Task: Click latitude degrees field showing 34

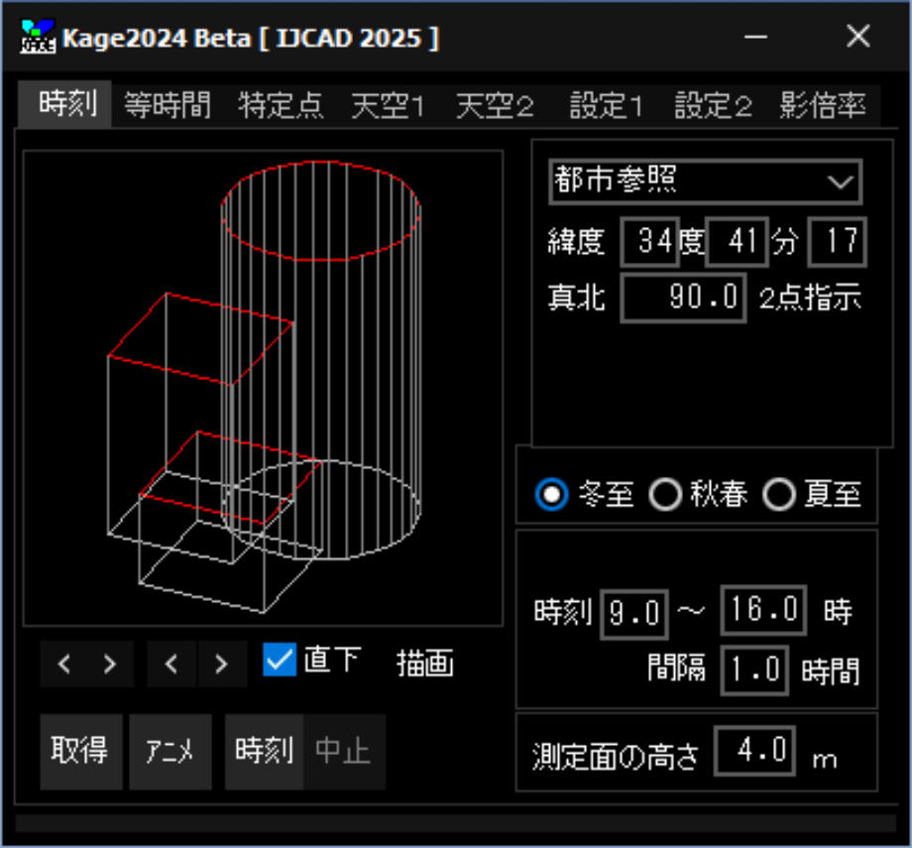Action: pyautogui.click(x=649, y=242)
